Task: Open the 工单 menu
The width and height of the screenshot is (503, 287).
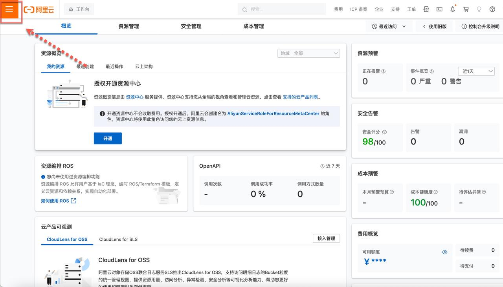Action: point(411,9)
